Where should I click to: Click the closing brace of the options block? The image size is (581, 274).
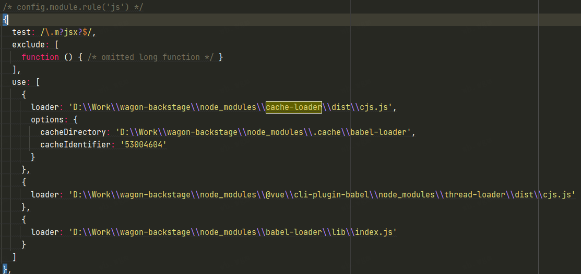[x=33, y=157]
